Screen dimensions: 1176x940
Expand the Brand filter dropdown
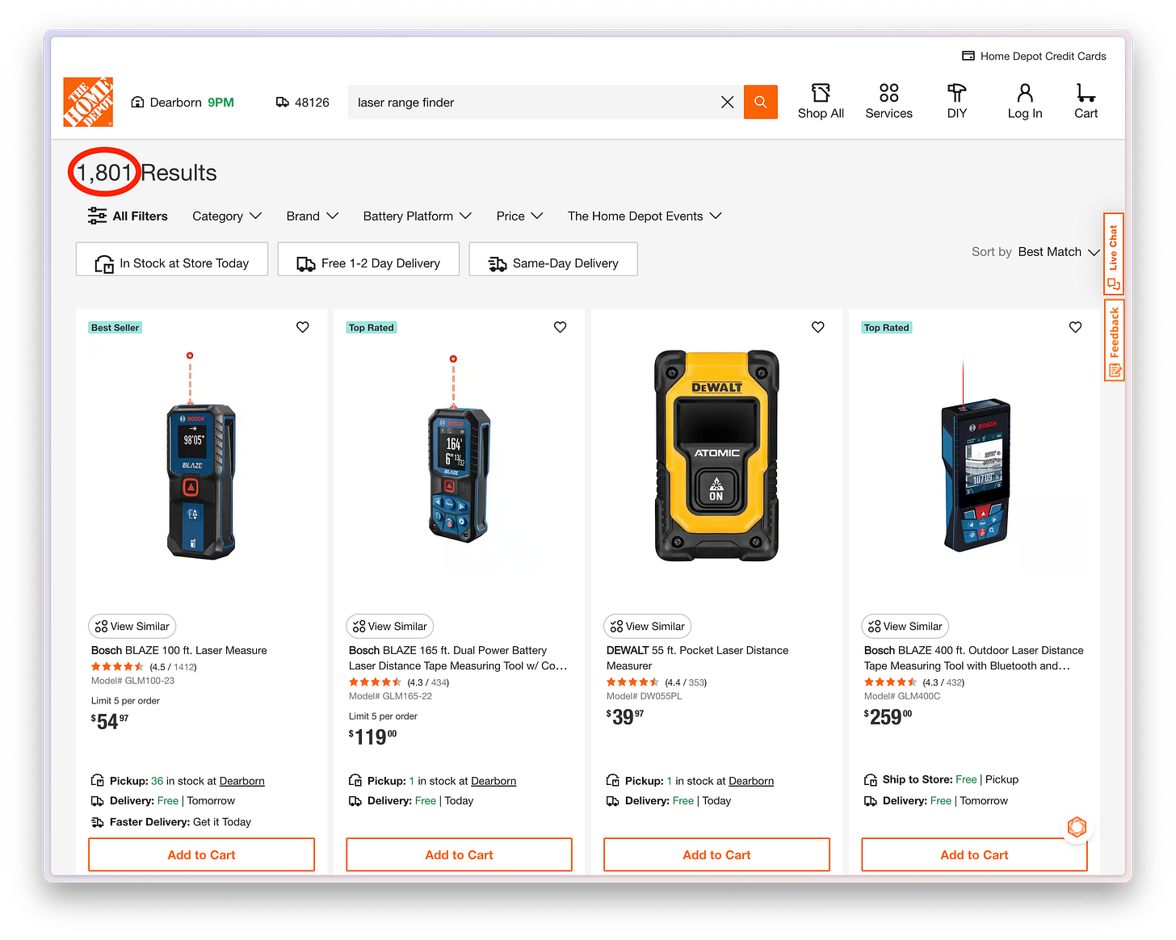click(313, 216)
